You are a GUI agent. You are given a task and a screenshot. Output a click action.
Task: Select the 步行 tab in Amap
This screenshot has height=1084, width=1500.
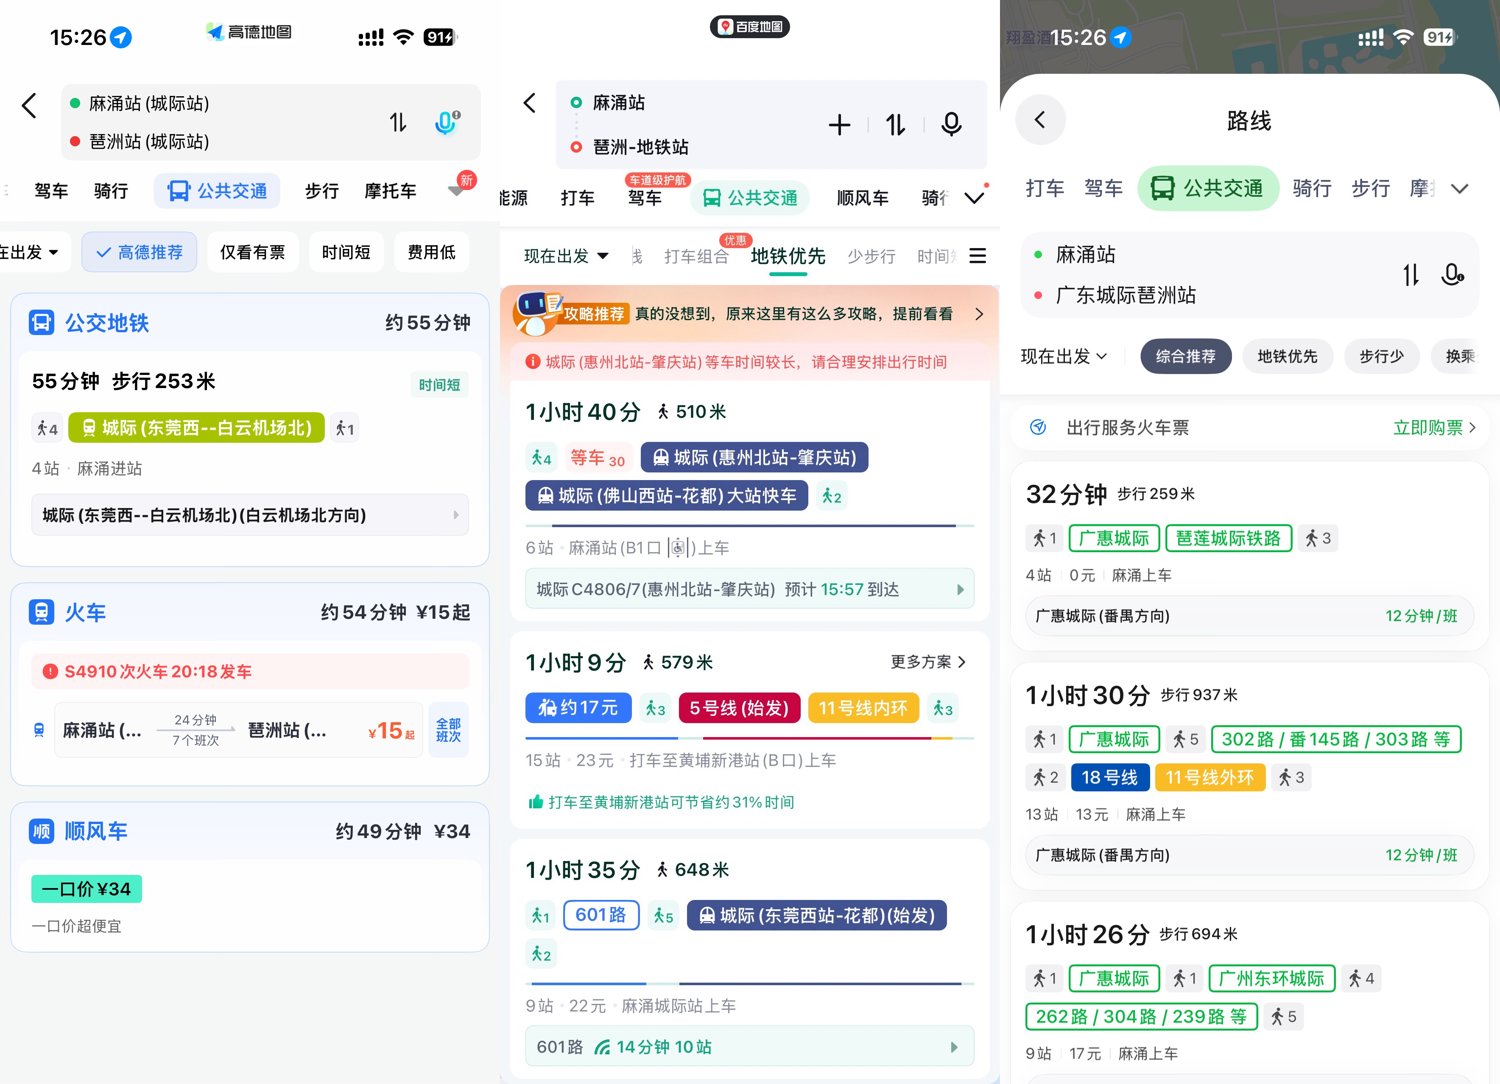(x=321, y=191)
